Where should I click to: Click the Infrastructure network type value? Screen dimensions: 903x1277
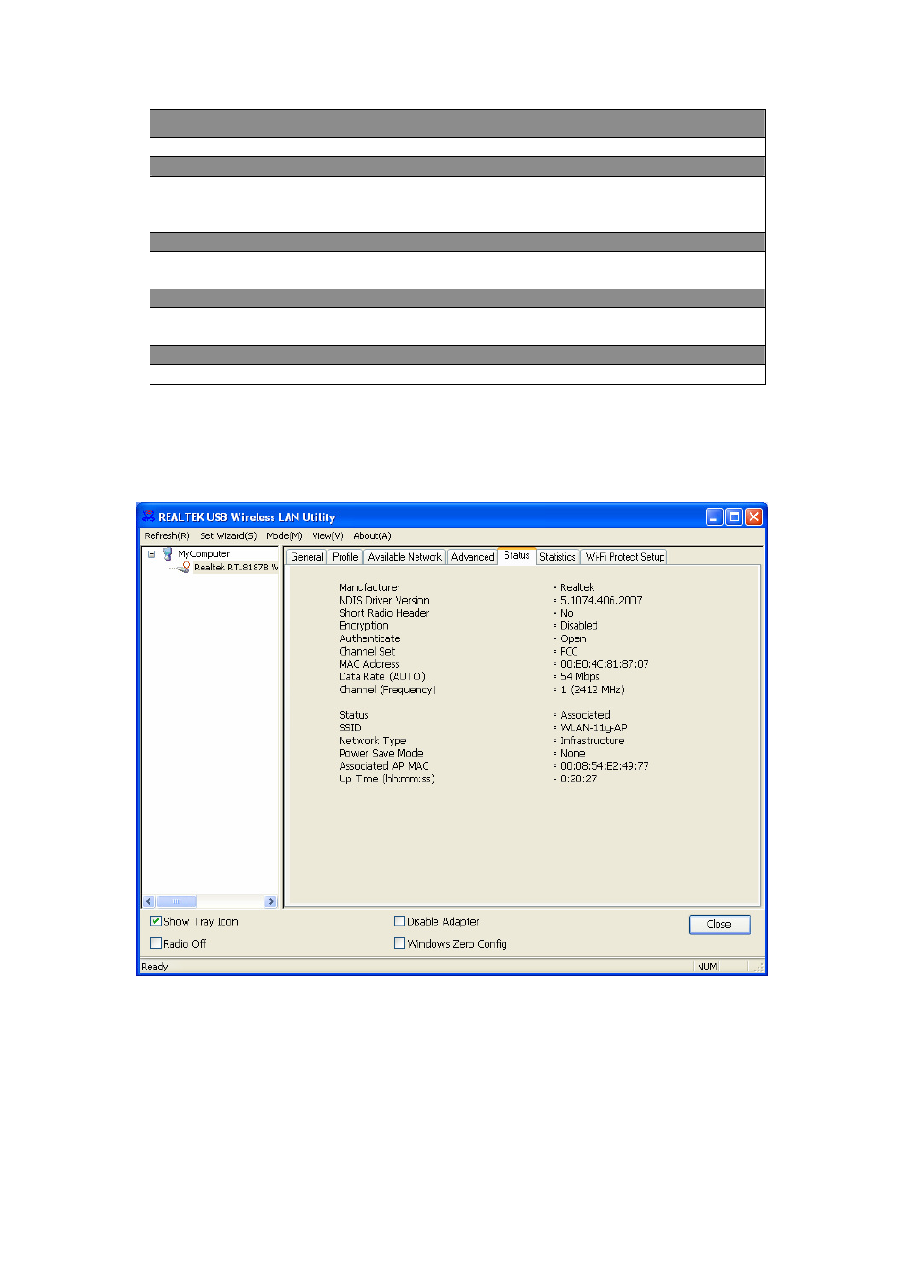(593, 741)
